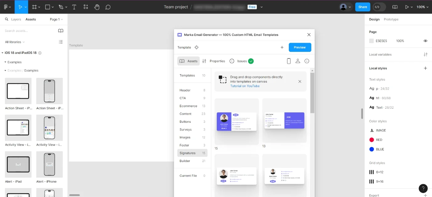The height and width of the screenshot is (197, 432).
Task: Open the team library book icon
Action: pyautogui.click(x=61, y=31)
